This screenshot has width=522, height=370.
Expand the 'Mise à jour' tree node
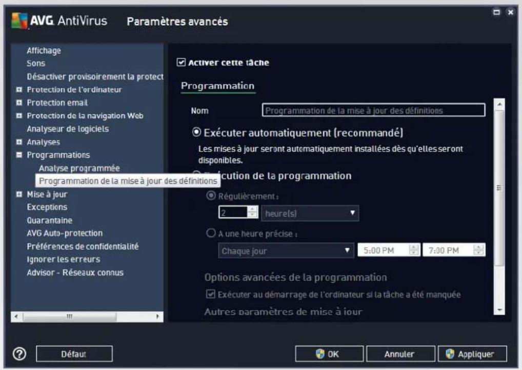click(19, 194)
